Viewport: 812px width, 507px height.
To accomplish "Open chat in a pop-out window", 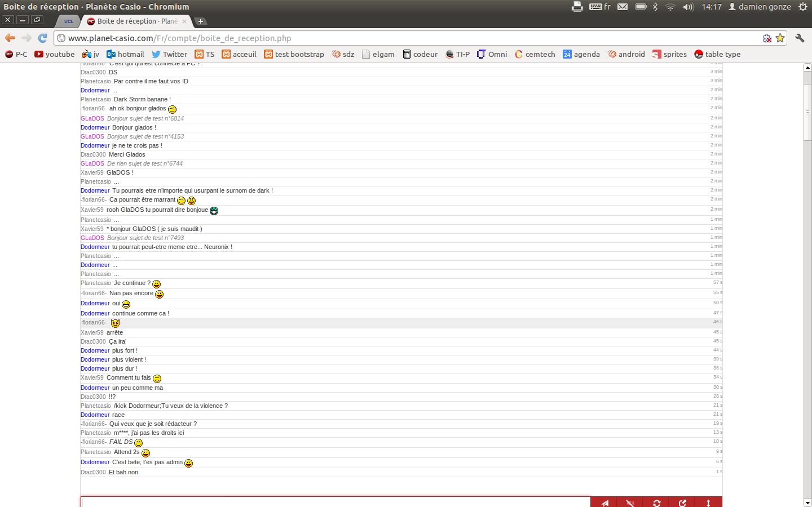I will coord(682,502).
